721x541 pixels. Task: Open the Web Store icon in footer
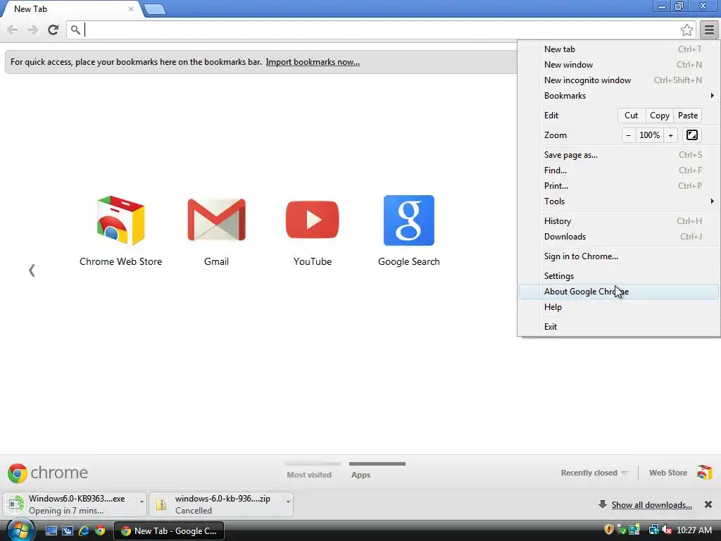(704, 473)
